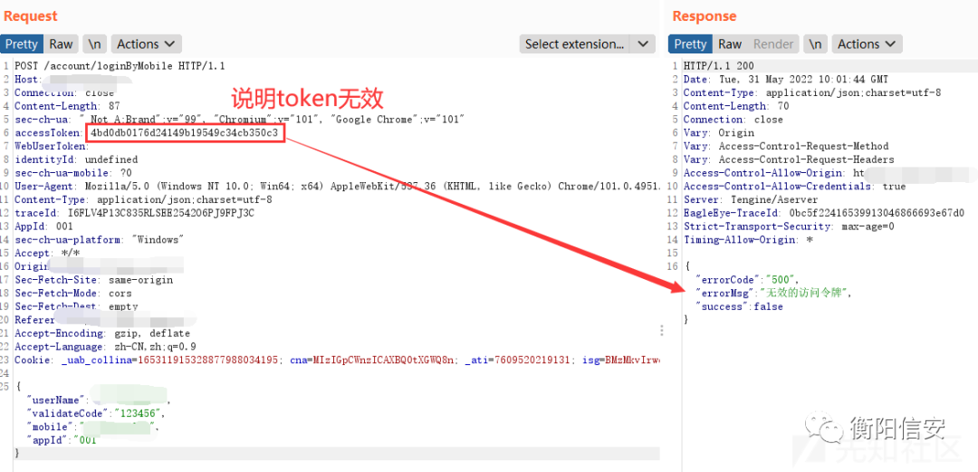
Task: Toggle \n non-printable characters in Response panel
Action: point(816,43)
